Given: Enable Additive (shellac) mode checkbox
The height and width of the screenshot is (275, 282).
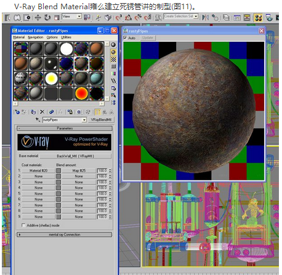Looking at the screenshot, I should [23, 225].
